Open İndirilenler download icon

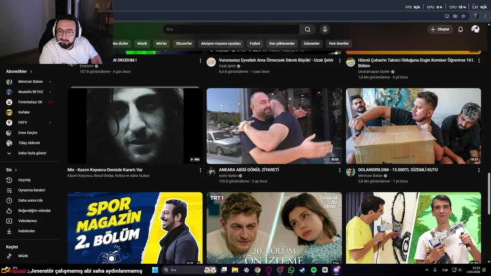(x=9, y=231)
